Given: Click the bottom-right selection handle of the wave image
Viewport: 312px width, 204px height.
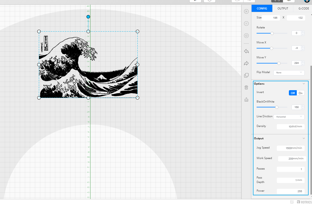Looking at the screenshot, I should (138, 98).
